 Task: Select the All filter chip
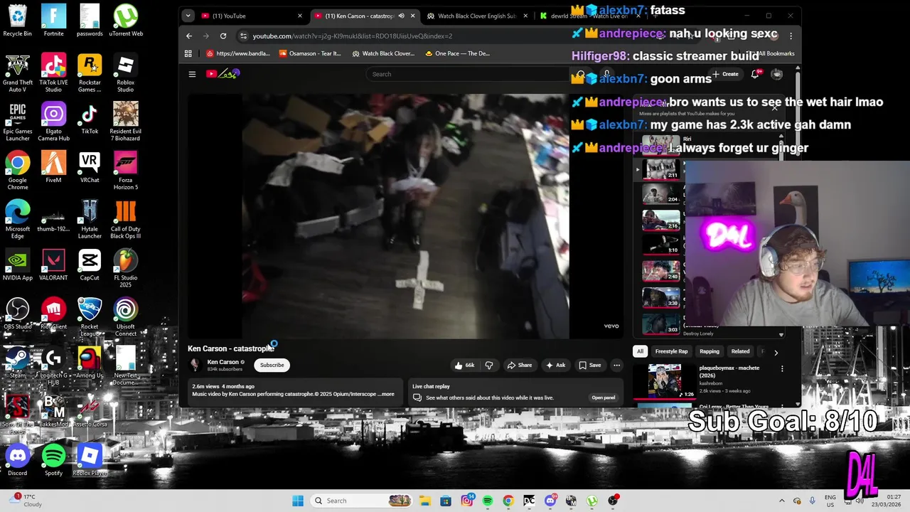click(x=640, y=351)
